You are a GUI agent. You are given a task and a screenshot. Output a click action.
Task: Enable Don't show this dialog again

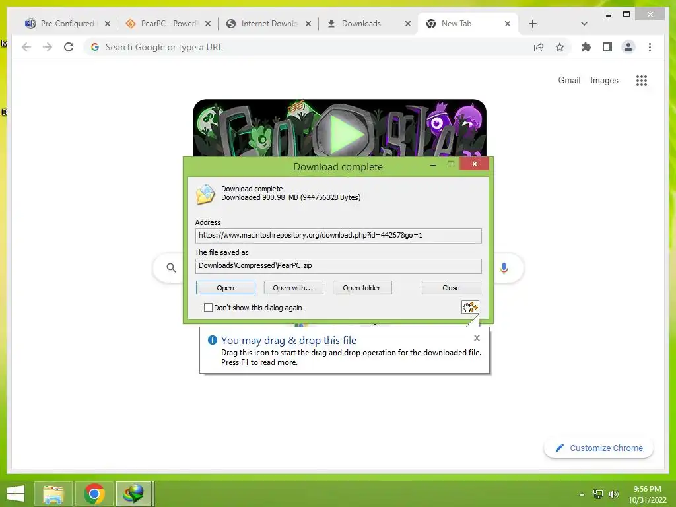pyautogui.click(x=208, y=308)
